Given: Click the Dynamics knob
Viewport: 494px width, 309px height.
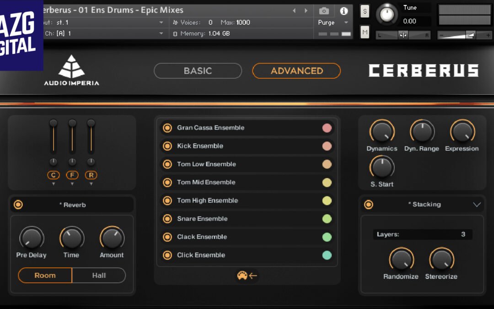Looking at the screenshot, I should tap(382, 132).
